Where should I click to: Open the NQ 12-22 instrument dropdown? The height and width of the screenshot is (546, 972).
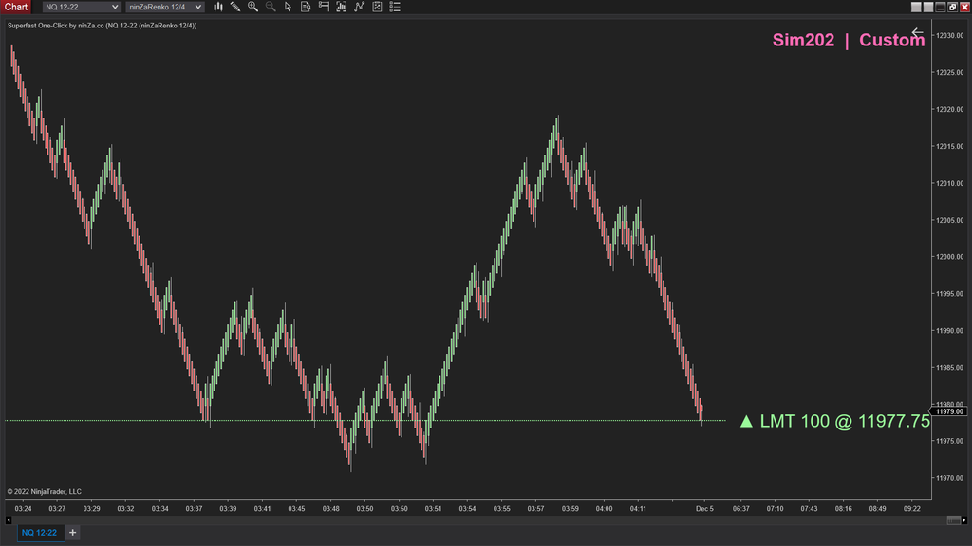[x=80, y=7]
